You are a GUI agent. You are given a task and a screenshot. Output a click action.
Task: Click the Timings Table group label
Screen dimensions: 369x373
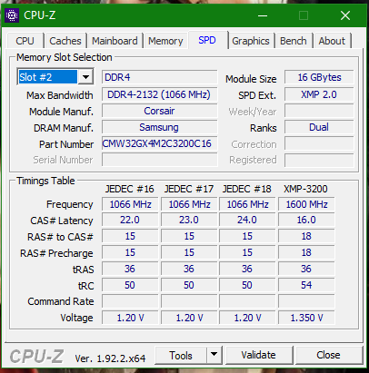click(45, 181)
